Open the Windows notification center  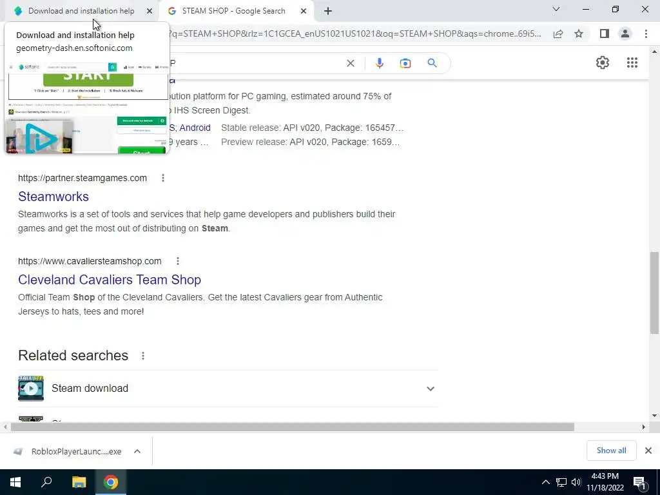tap(640, 482)
